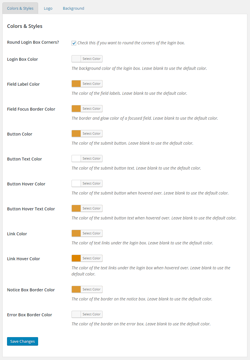The image size is (250, 360).
Task: Open the Button Text Color picker
Action: 91,158
